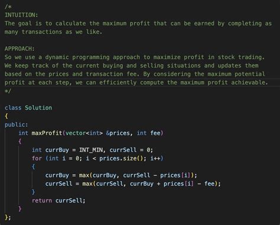The height and width of the screenshot is (225, 280).
Task: Click the Solution class name
Action: [x=38, y=108]
